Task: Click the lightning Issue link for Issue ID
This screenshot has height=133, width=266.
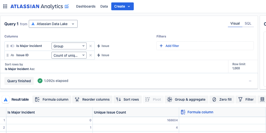Action: (103, 55)
